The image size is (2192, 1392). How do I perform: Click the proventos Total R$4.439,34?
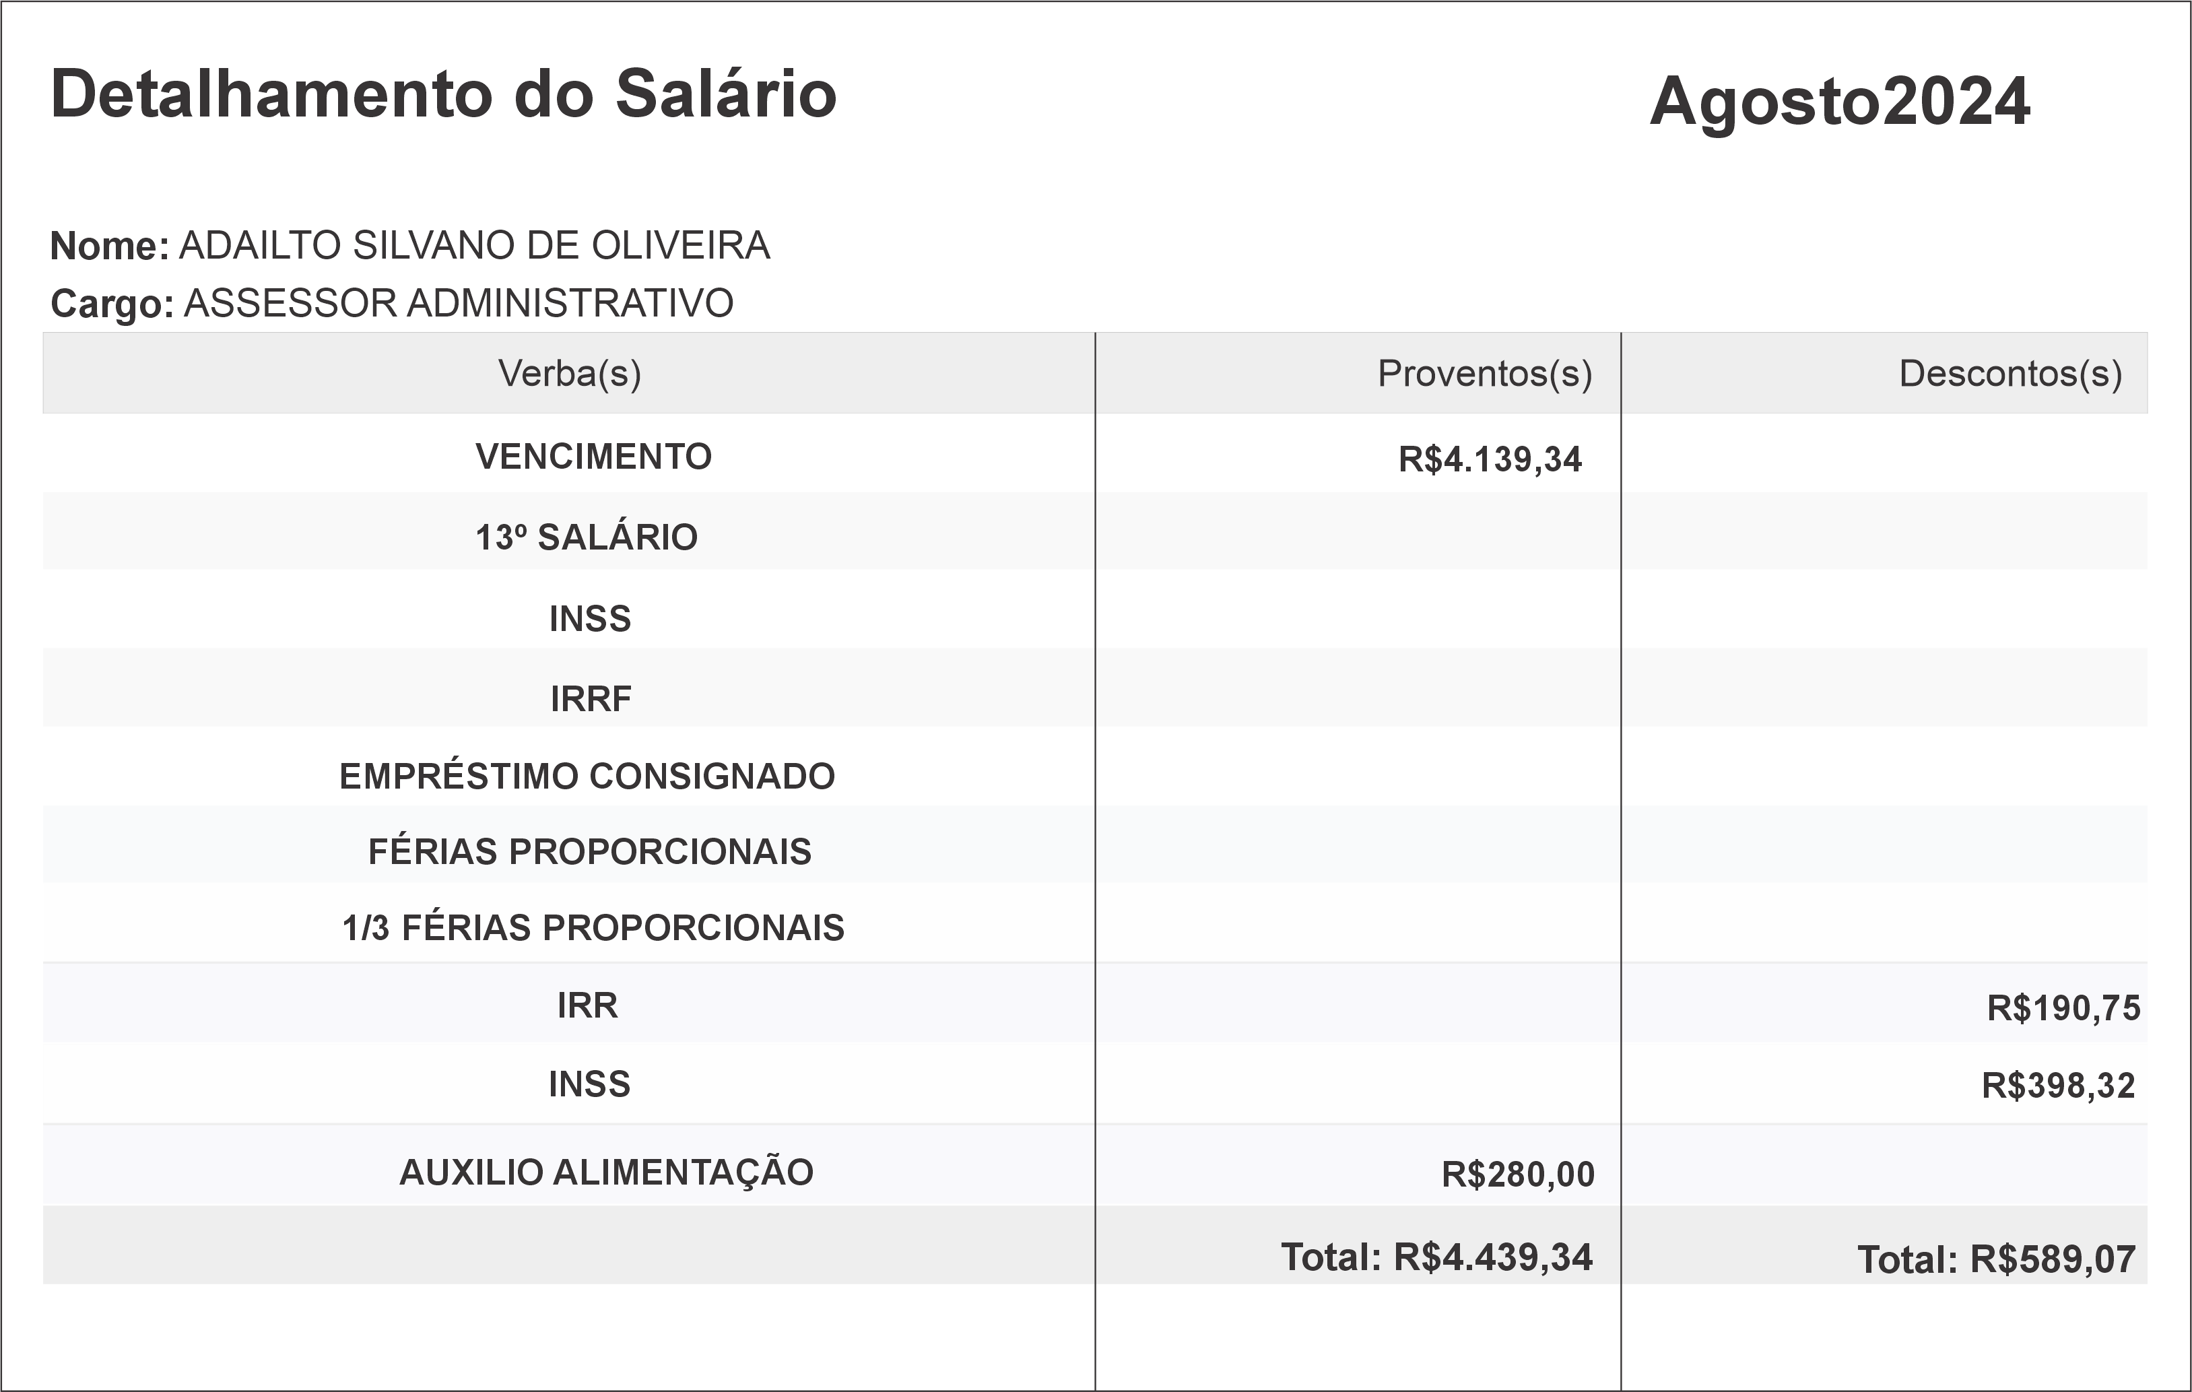1436,1257
